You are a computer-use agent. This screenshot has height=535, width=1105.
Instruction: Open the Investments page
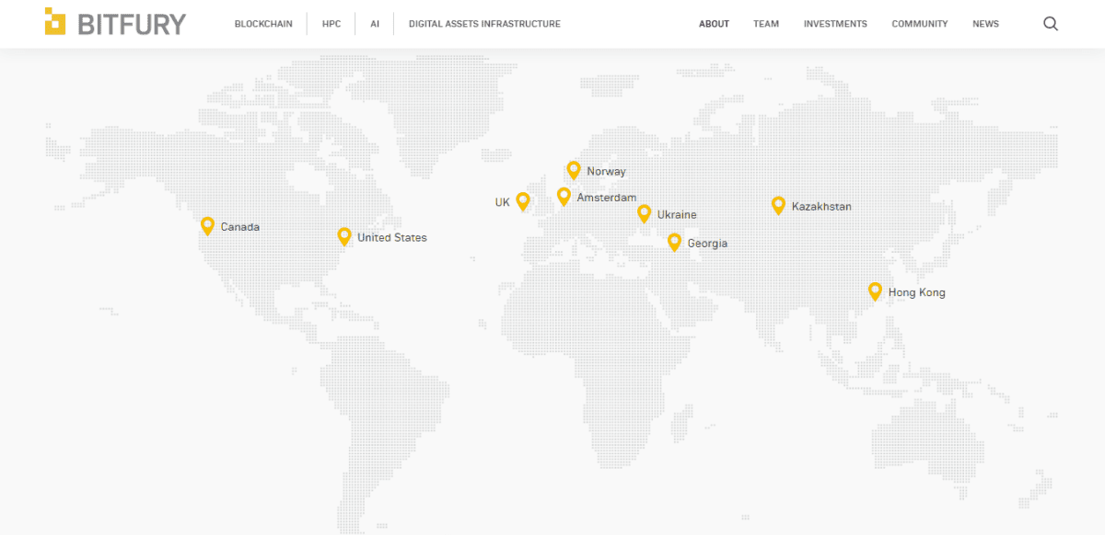pyautogui.click(x=835, y=24)
